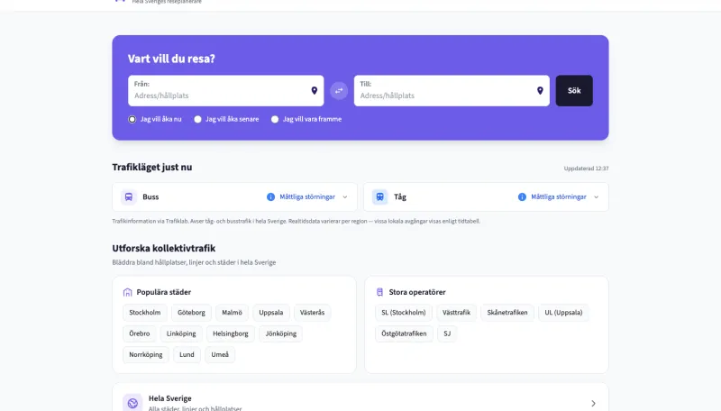
Task: Click the Till address input field
Action: click(x=452, y=90)
